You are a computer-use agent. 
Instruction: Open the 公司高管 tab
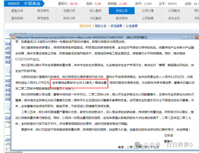point(148,18)
